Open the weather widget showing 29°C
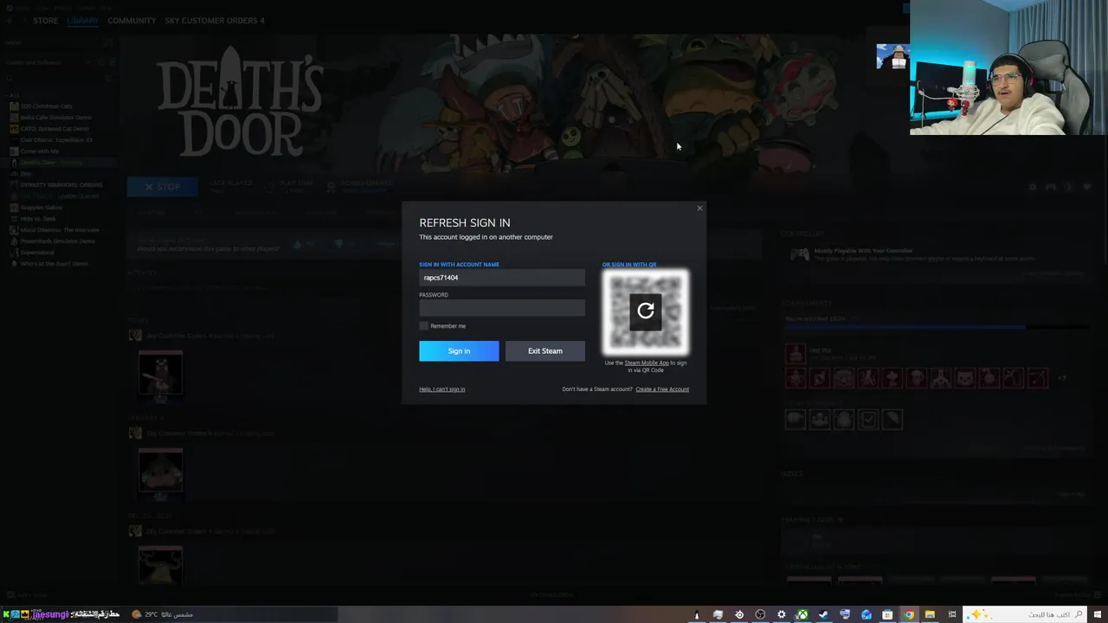The width and height of the screenshot is (1108, 623). click(163, 614)
